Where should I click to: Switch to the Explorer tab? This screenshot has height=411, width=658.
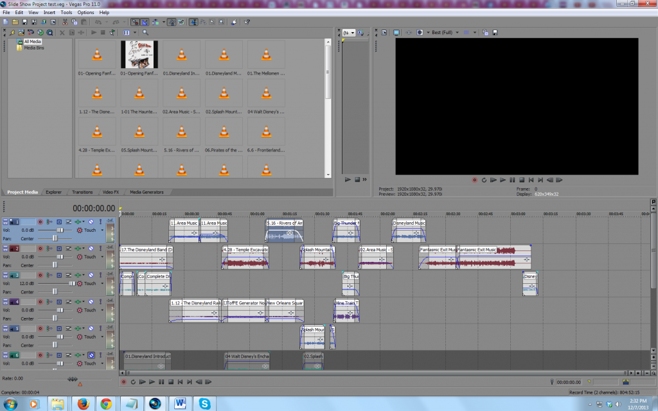point(54,192)
